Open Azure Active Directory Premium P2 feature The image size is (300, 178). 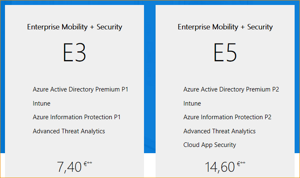tap(232, 89)
